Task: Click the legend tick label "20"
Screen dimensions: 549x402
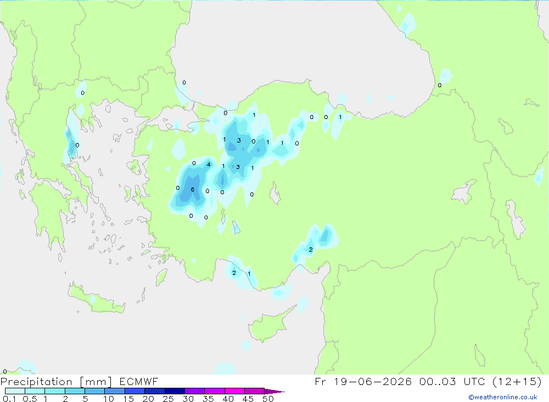Action: point(148,399)
